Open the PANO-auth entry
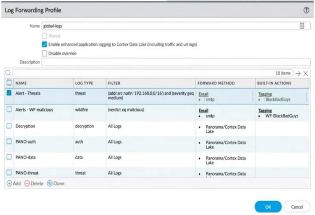This screenshot has width=315, height=215. click(26, 142)
